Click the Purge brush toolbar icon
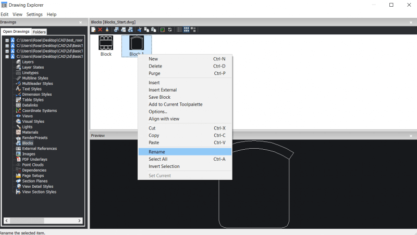This screenshot has height=235, width=417. (107, 30)
